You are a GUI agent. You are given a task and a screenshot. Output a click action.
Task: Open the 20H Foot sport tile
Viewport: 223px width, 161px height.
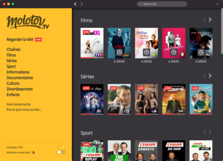click(x=119, y=151)
